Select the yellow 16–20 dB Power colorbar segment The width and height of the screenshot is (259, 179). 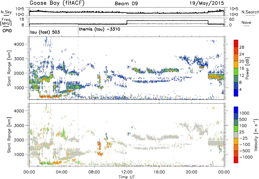click(x=236, y=64)
